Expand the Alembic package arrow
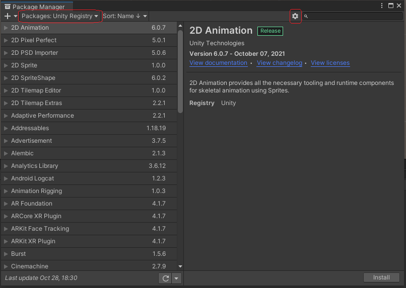Screen dimensions: 406x288 (x=6, y=153)
